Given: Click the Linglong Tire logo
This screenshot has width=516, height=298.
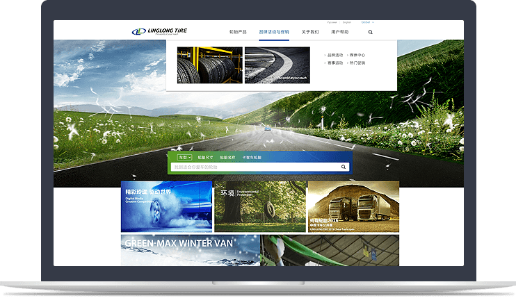Looking at the screenshot, I should pos(159,31).
